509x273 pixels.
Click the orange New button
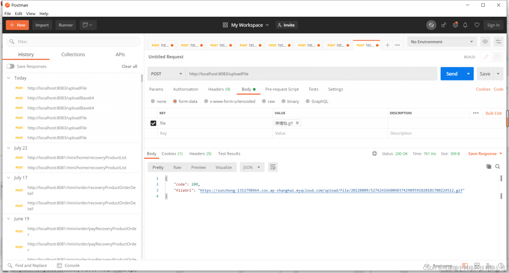pos(17,25)
